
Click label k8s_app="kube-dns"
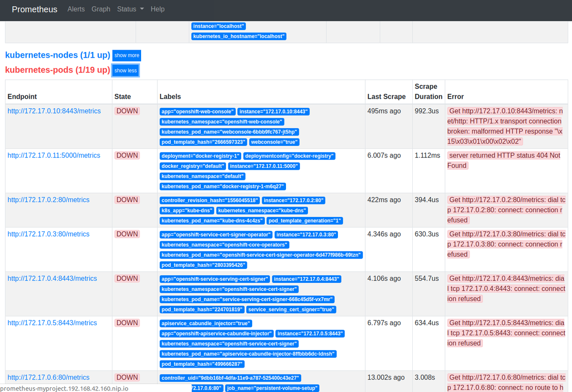(187, 211)
